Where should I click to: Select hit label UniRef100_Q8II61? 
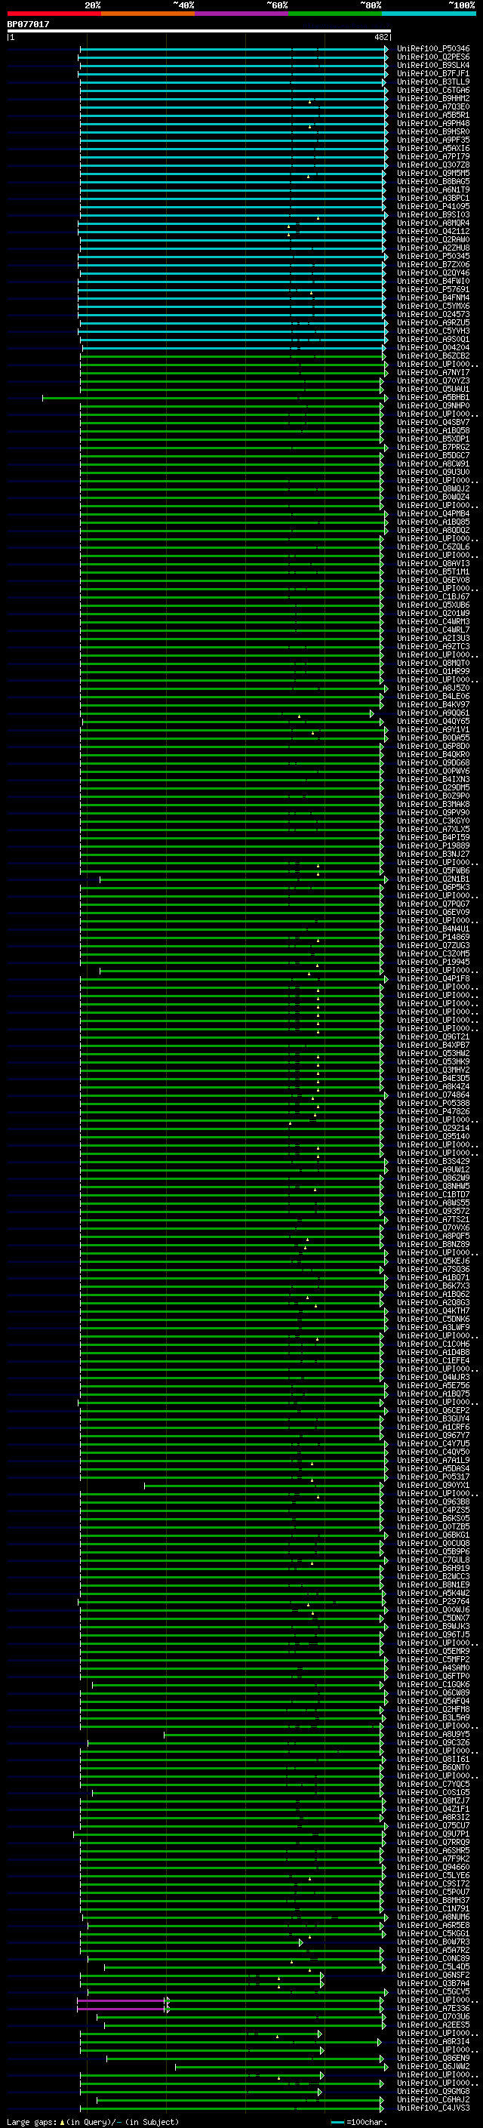[433, 1759]
